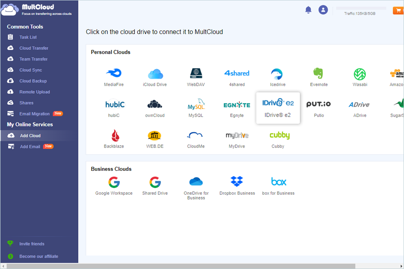404x269 pixels.
Task: Add OneDrive for Business
Action: pyautogui.click(x=196, y=188)
